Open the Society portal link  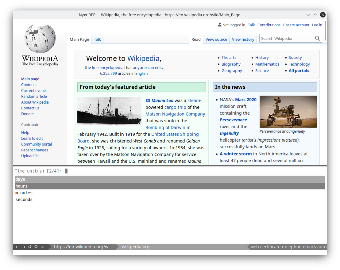click(295, 58)
